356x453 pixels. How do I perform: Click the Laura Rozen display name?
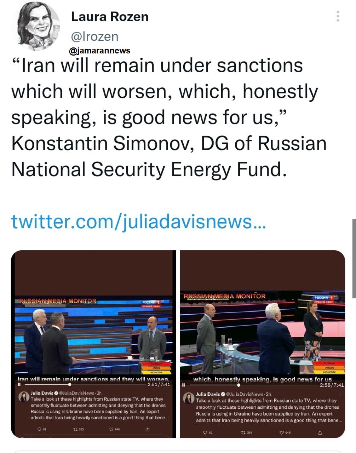(110, 17)
